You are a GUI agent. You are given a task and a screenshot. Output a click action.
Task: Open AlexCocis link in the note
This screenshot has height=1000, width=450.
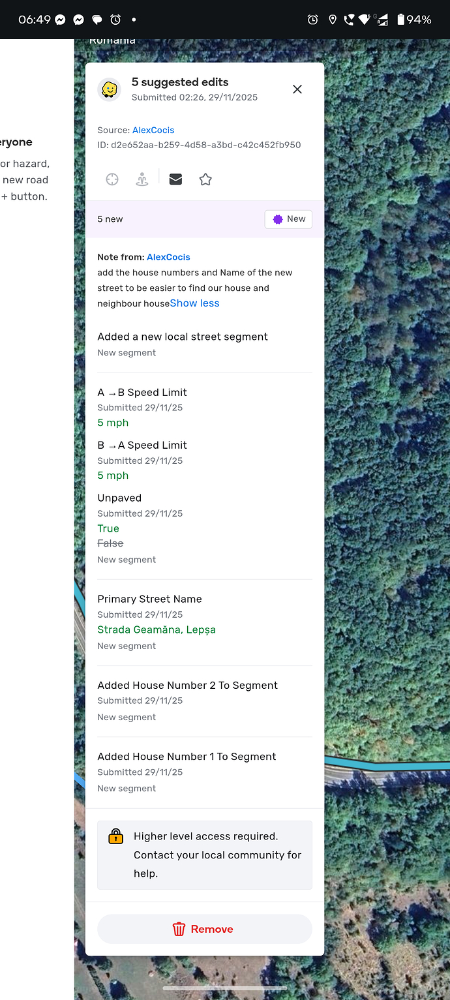[168, 257]
